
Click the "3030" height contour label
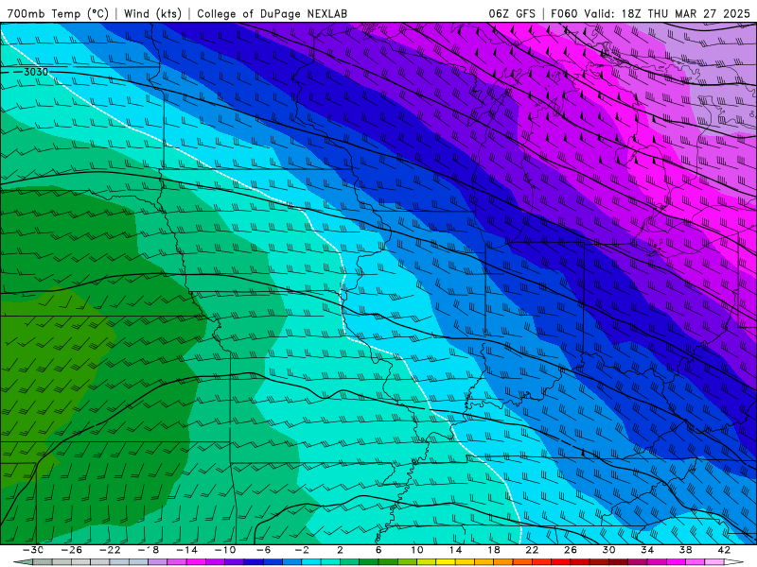[x=36, y=72]
